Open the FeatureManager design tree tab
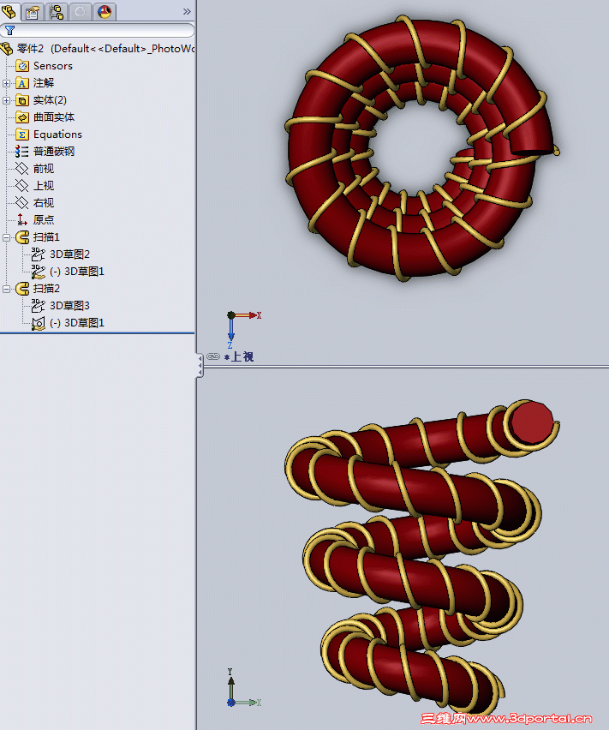 (9, 11)
